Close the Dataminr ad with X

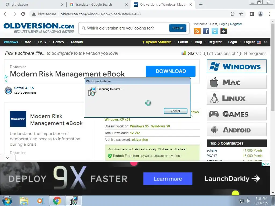point(6,81)
